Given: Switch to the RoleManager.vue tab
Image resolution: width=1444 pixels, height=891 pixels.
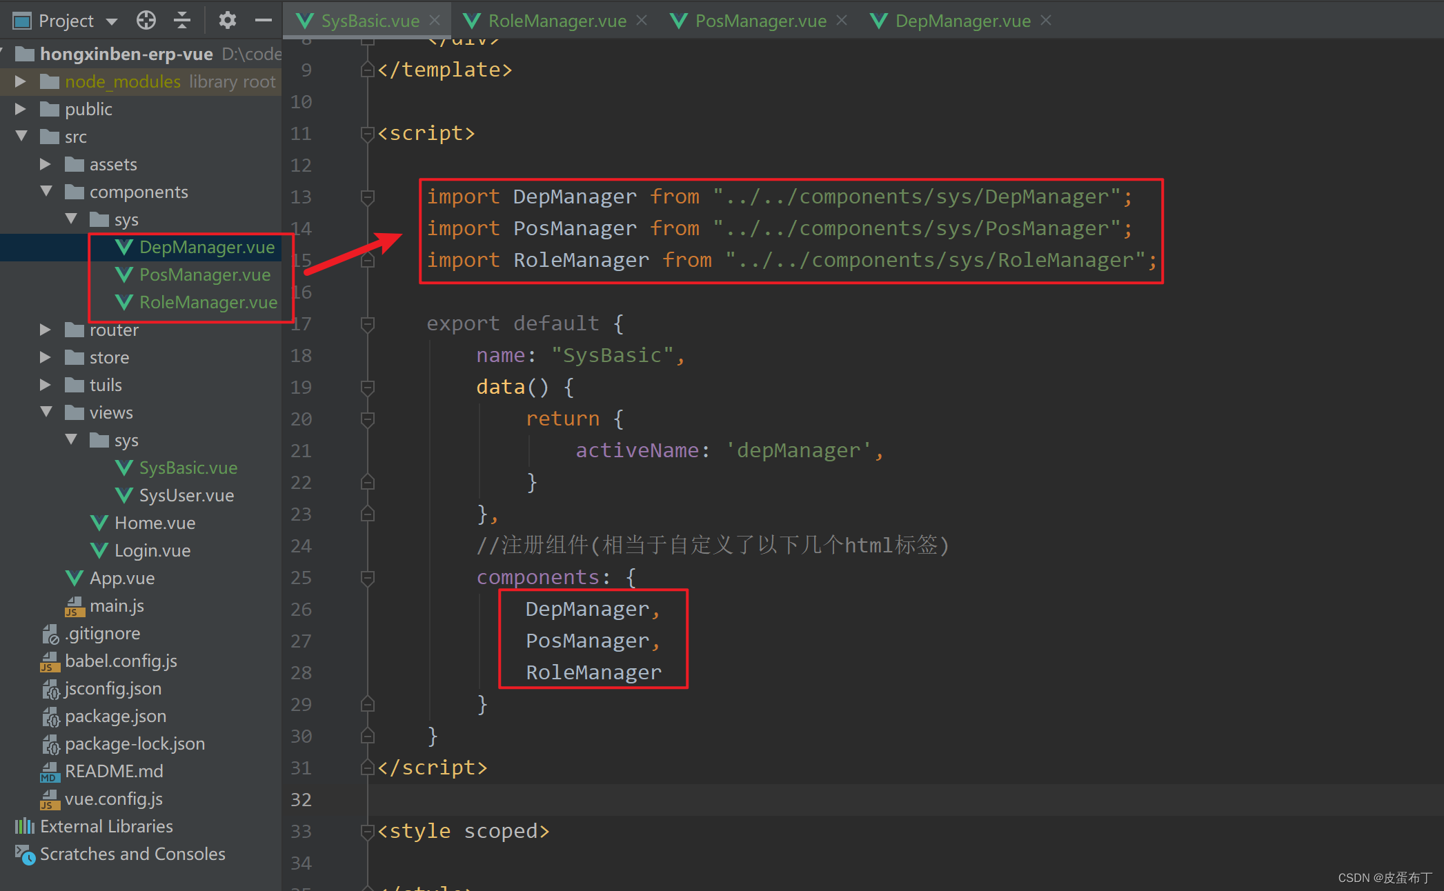Looking at the screenshot, I should [556, 21].
